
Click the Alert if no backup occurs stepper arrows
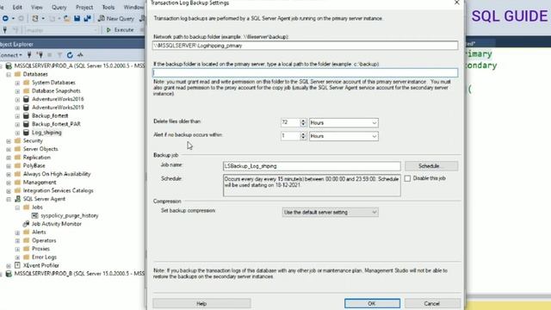[x=303, y=136]
